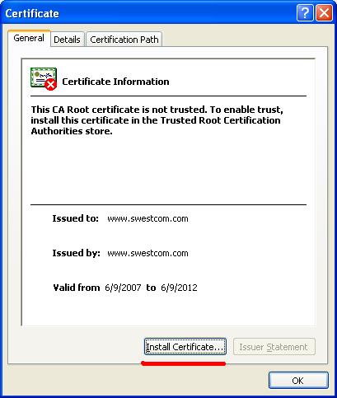Click the "Valid from" label

click(77, 288)
